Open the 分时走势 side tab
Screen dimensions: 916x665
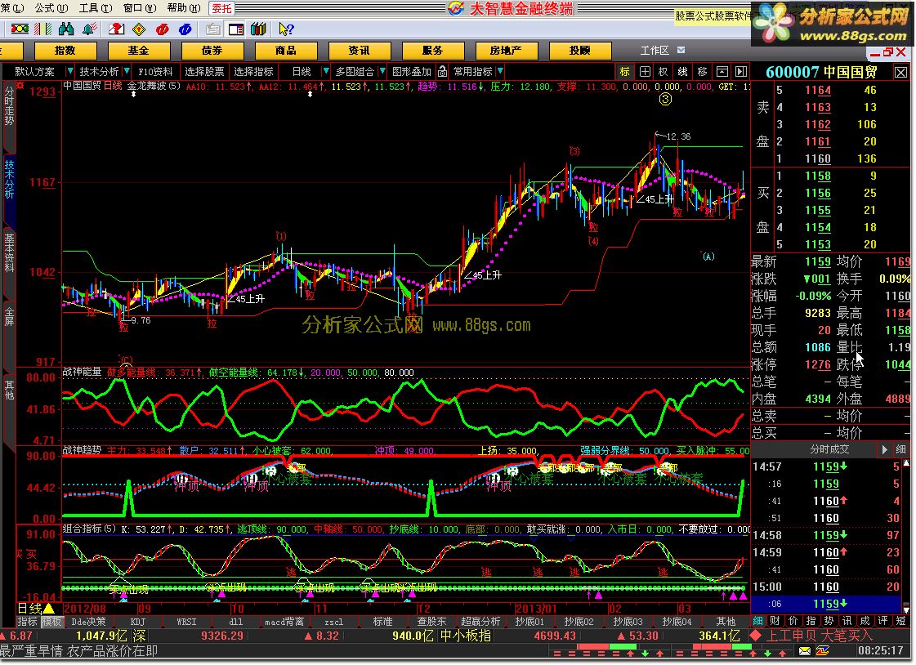(x=9, y=105)
